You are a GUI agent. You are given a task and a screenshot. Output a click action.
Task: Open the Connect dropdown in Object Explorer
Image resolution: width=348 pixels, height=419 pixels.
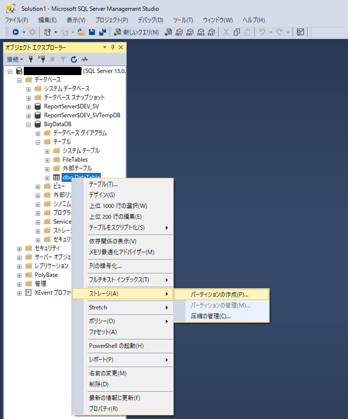pos(15,59)
